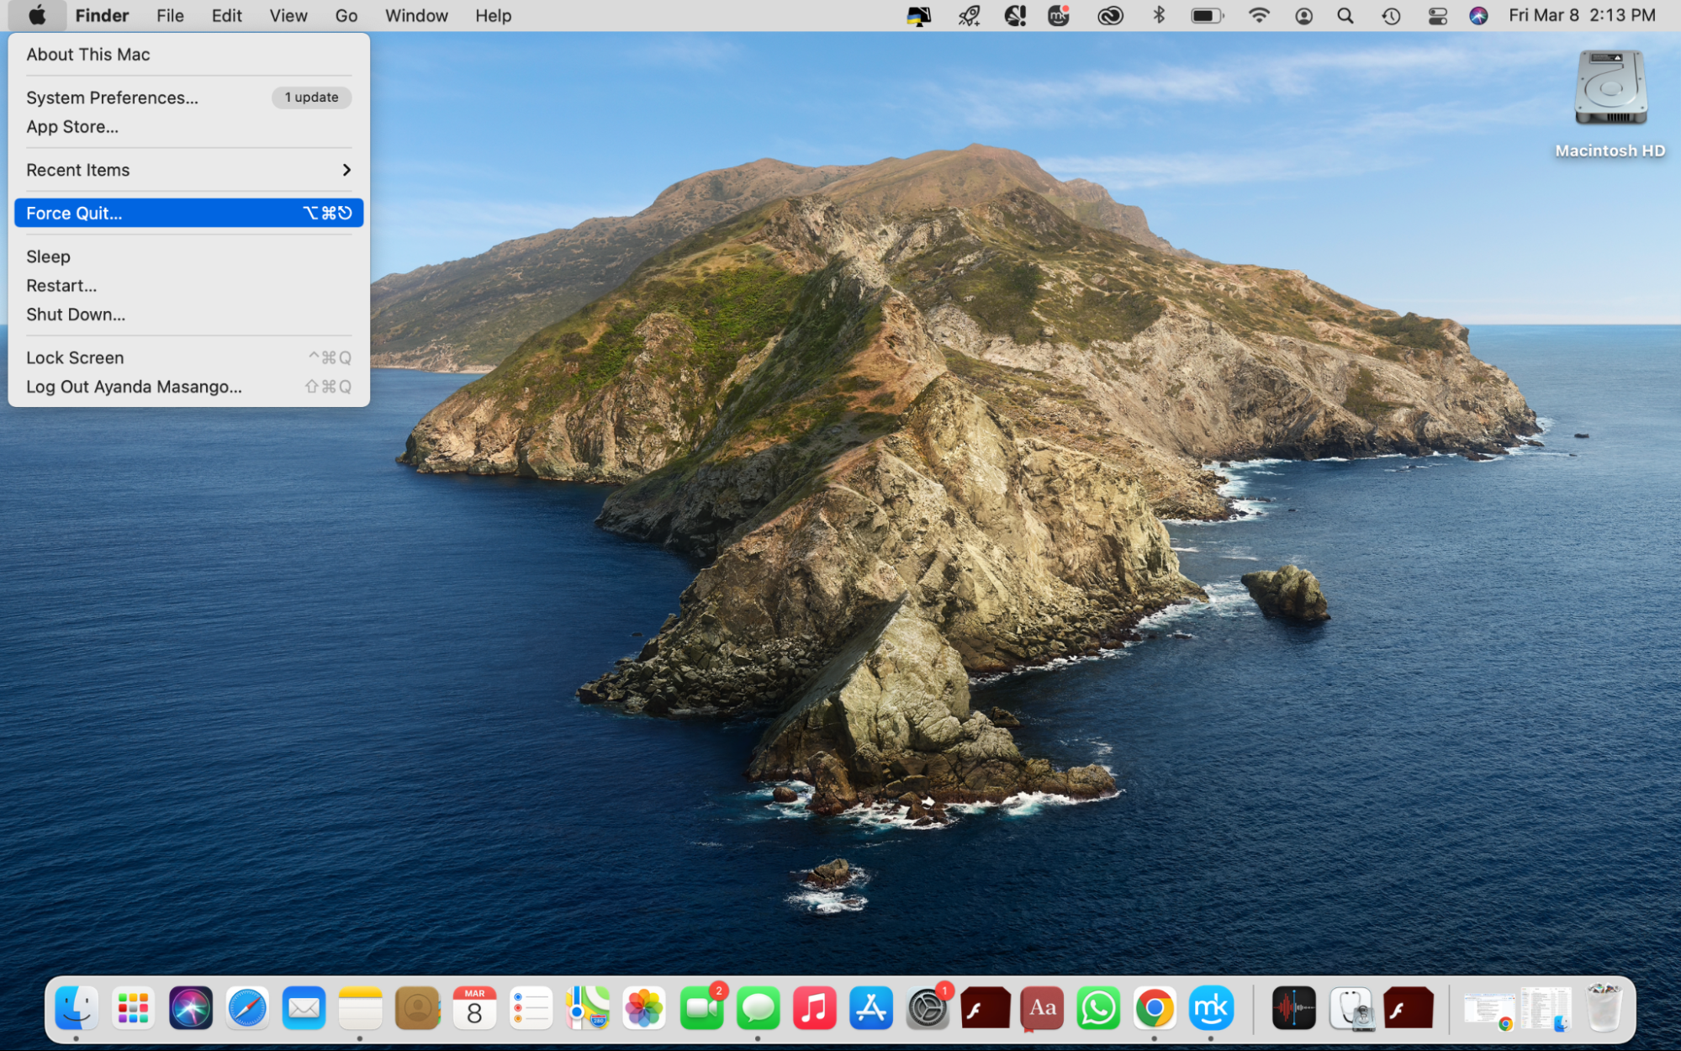Screen dimensions: 1681x1051
Task: Select Lock Screen menu item
Action: coord(188,358)
